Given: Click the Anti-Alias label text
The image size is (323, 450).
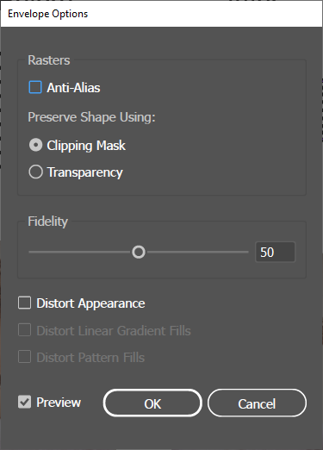Looking at the screenshot, I should (x=73, y=88).
